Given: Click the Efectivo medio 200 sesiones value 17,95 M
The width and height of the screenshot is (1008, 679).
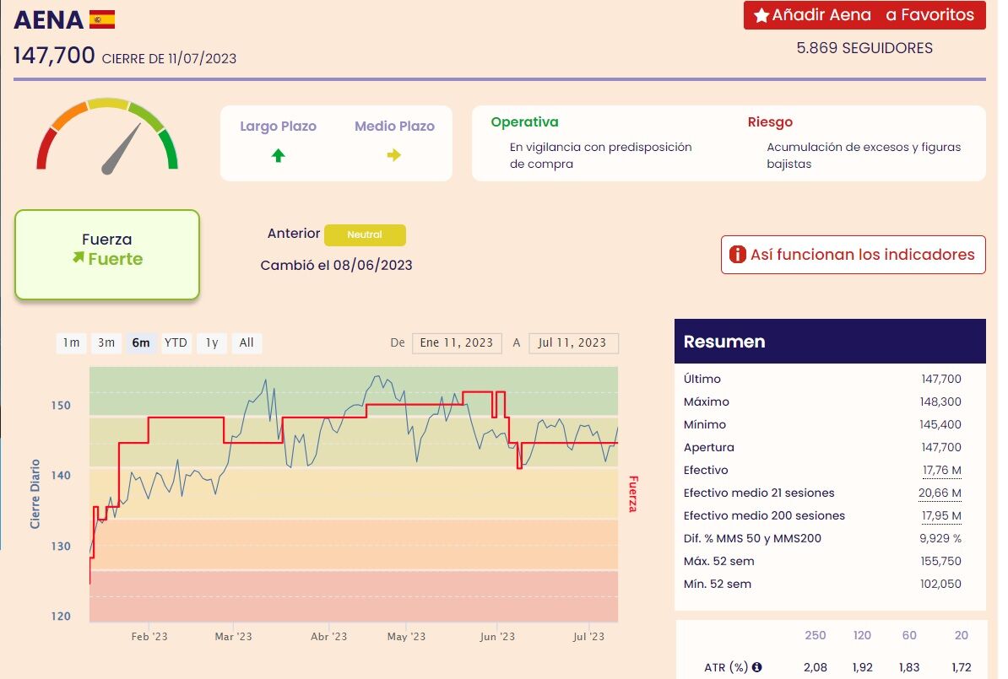Looking at the screenshot, I should pos(941,516).
